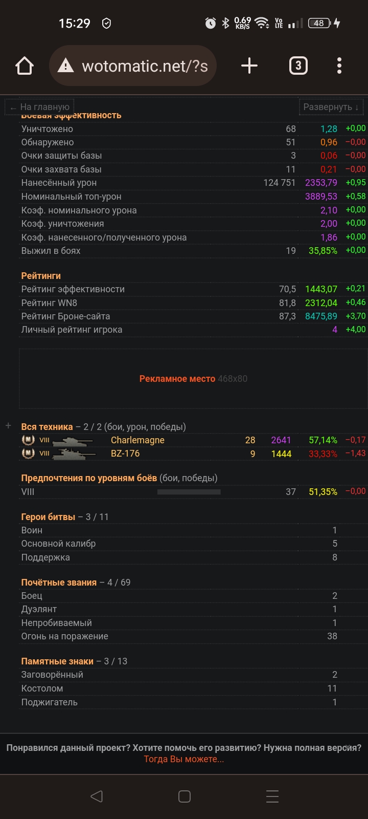Click the На главную back link
Screen dimensions: 368x819
pyautogui.click(x=40, y=107)
